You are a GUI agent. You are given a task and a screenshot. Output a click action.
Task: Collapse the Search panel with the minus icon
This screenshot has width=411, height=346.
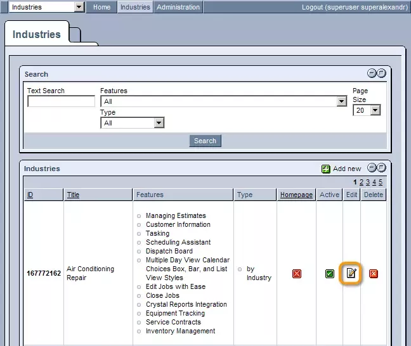372,74
